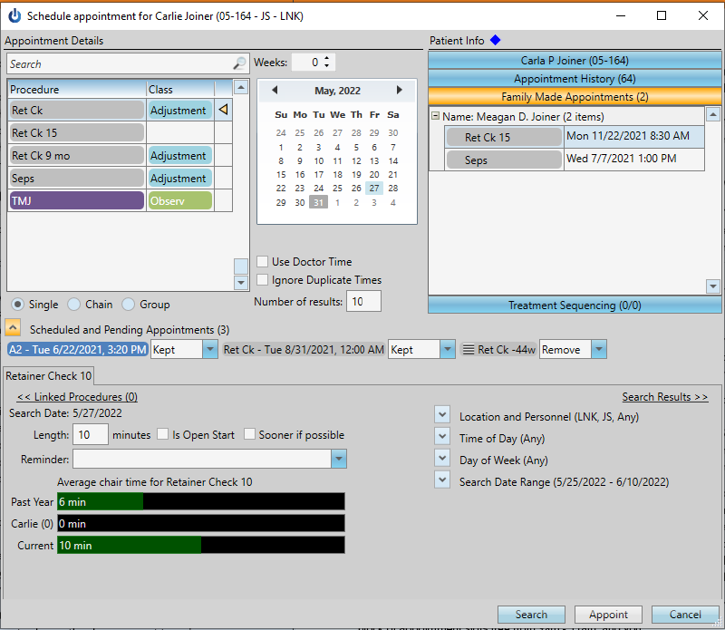
Task: Enable the Use Doctor Time checkbox
Action: point(263,261)
